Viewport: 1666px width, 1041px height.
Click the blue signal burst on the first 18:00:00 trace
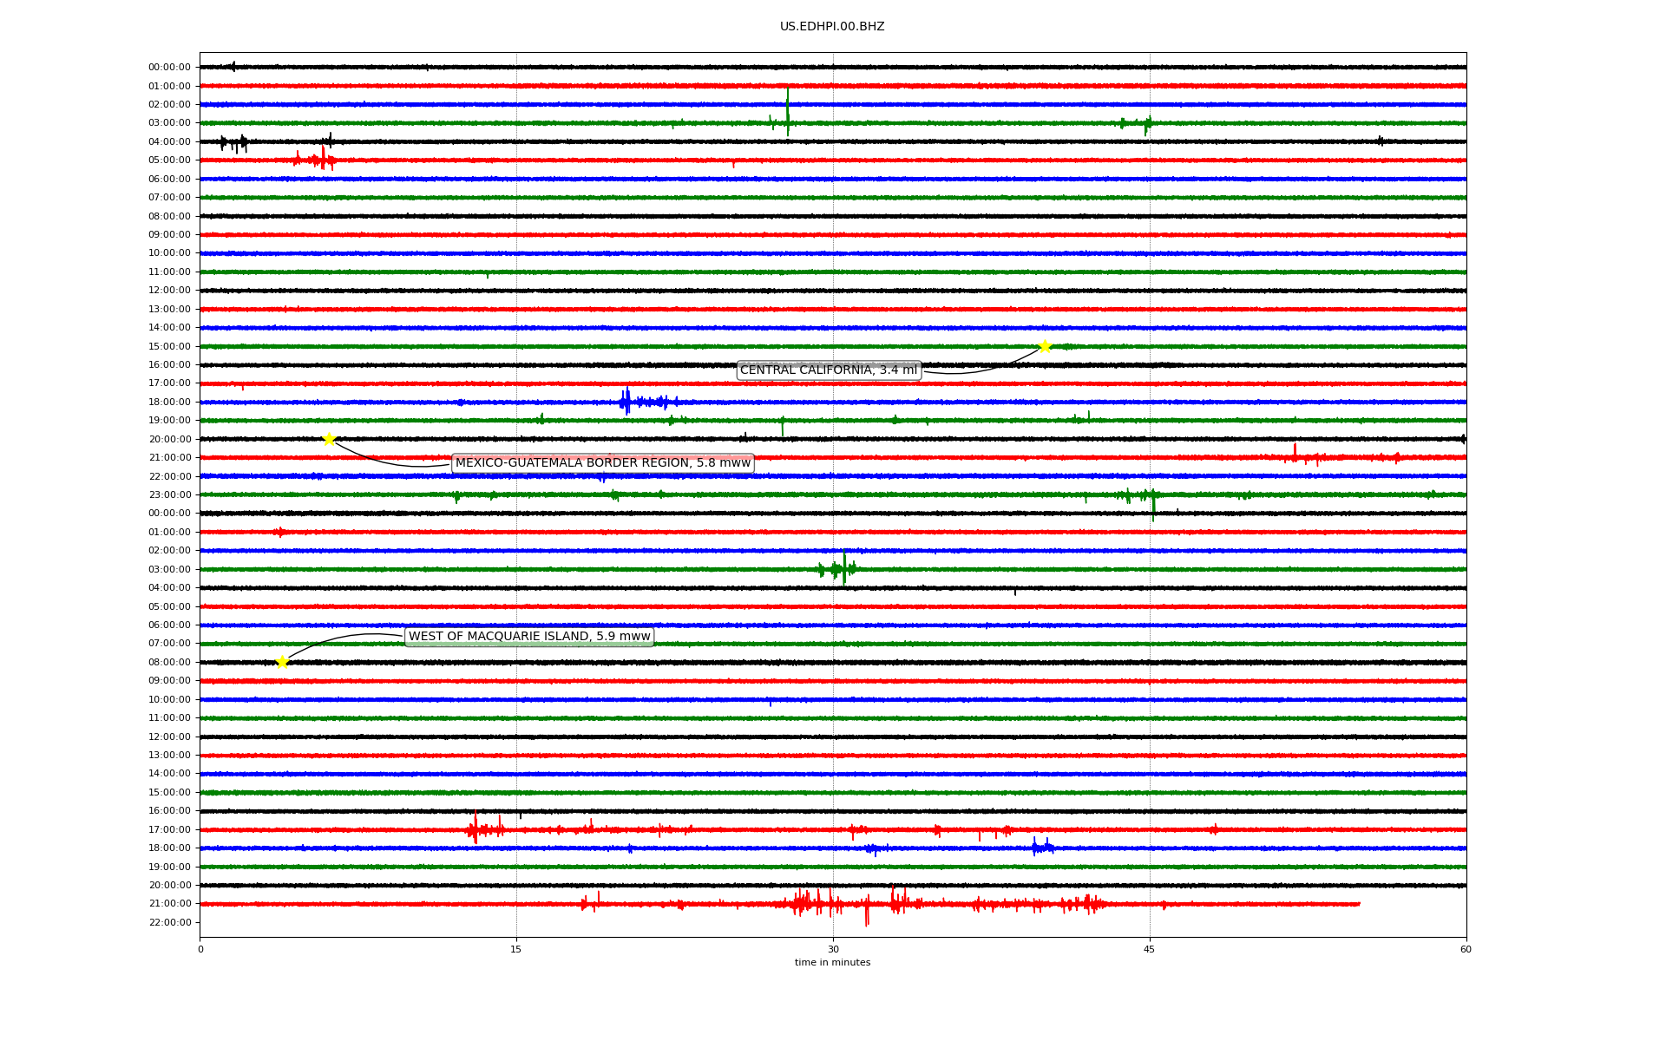(626, 402)
